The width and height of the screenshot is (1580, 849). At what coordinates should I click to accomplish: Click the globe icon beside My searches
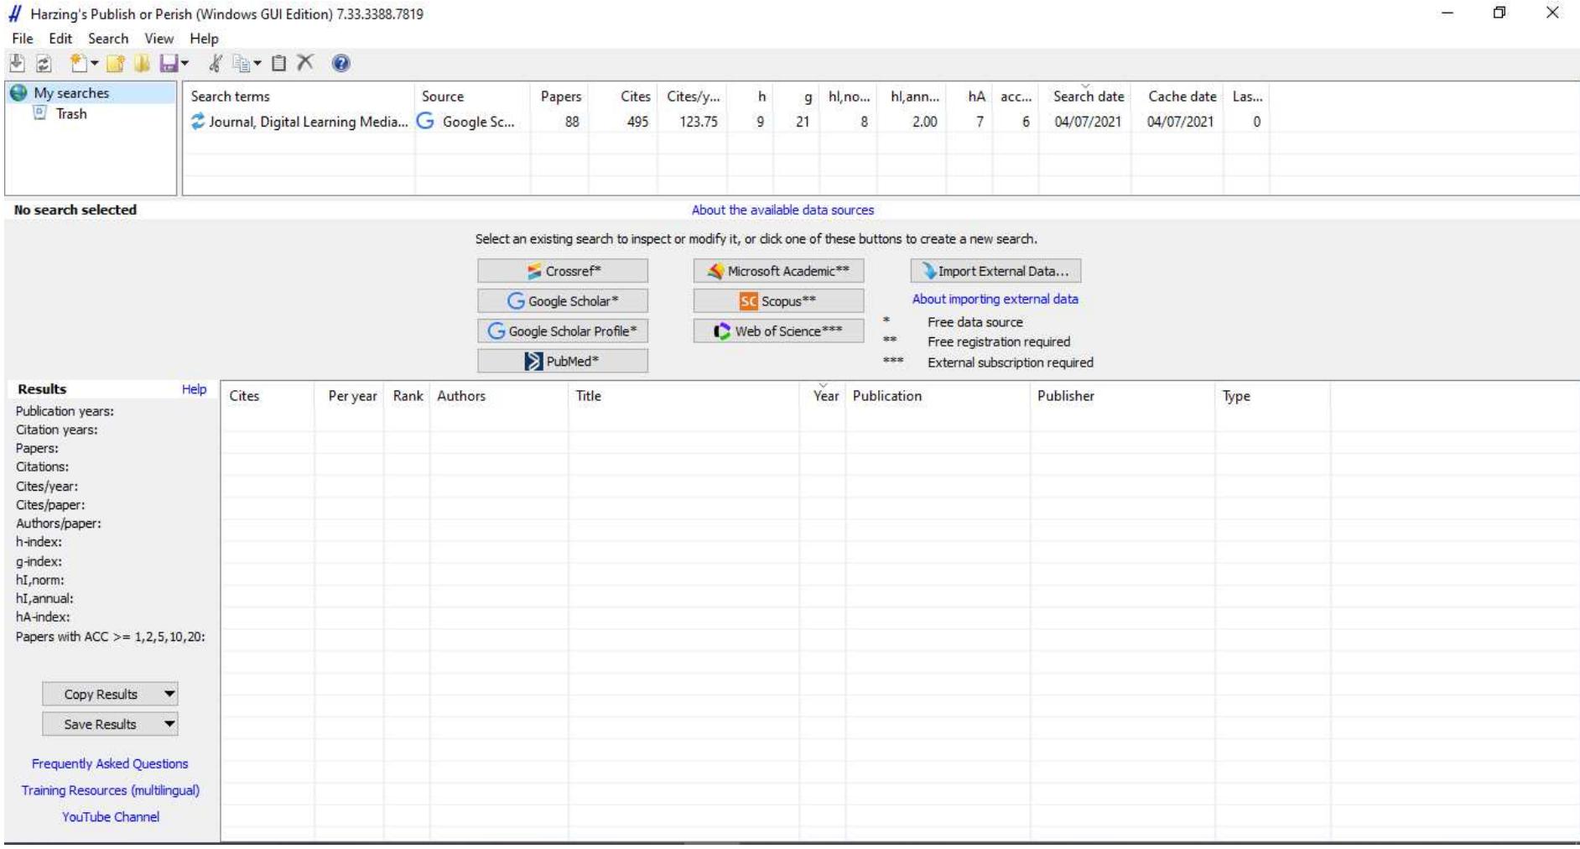18,93
